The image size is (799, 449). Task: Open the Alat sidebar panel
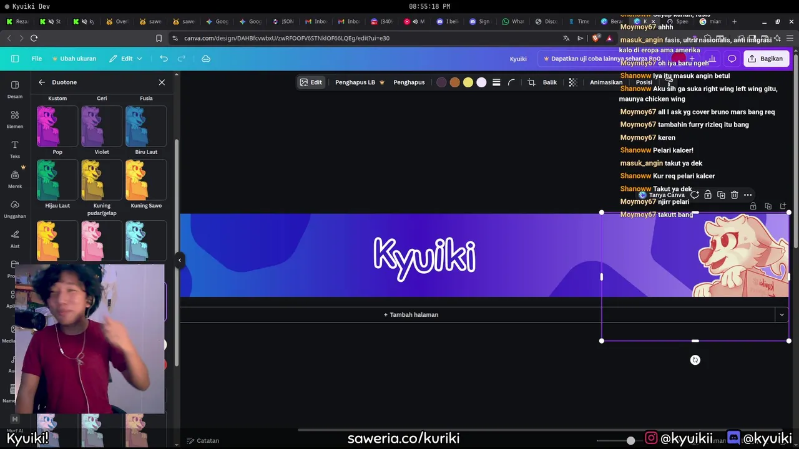pyautogui.click(x=15, y=239)
